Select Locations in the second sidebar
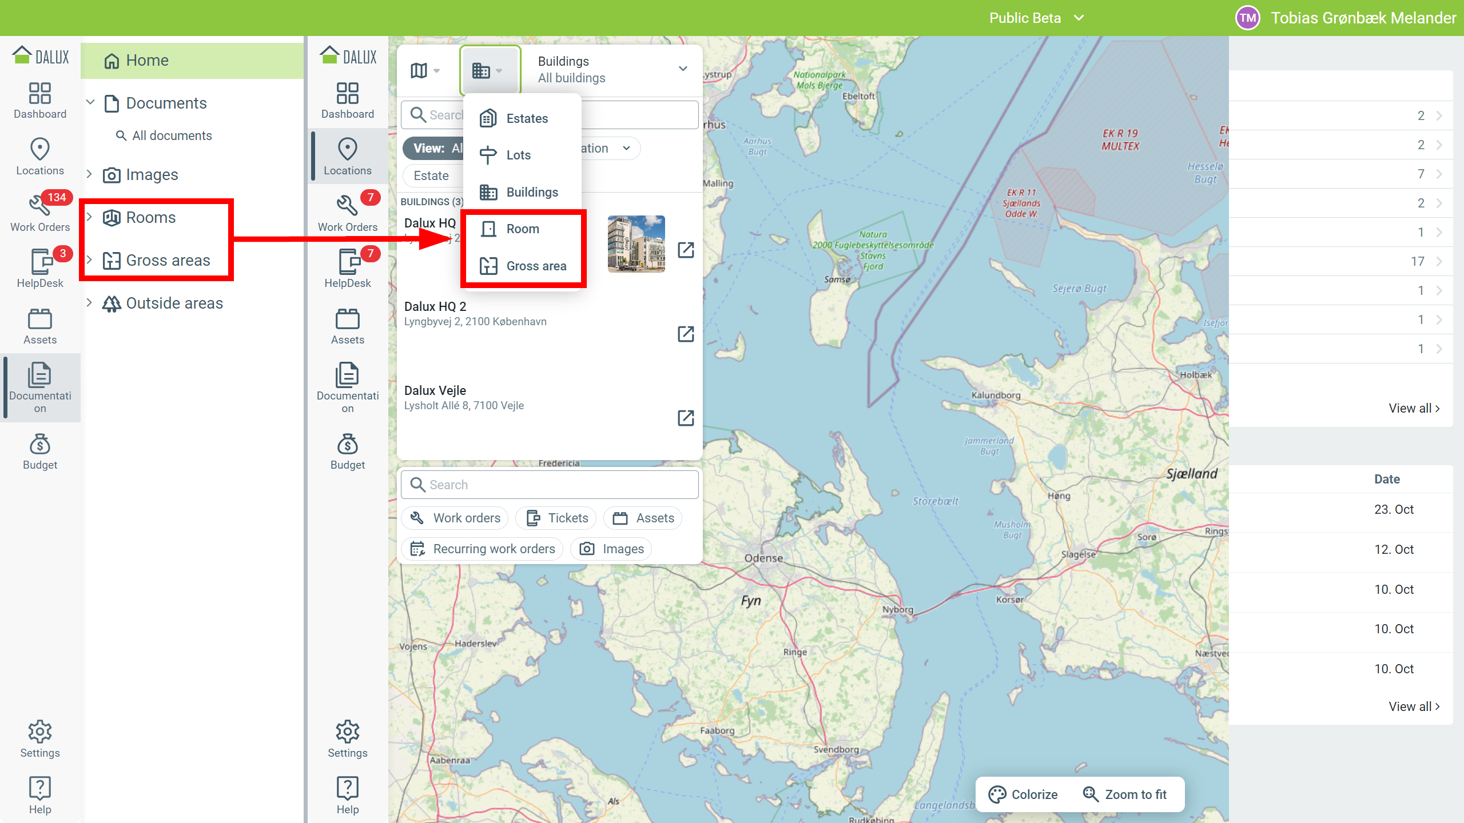Image resolution: width=1464 pixels, height=823 pixels. pos(348,157)
